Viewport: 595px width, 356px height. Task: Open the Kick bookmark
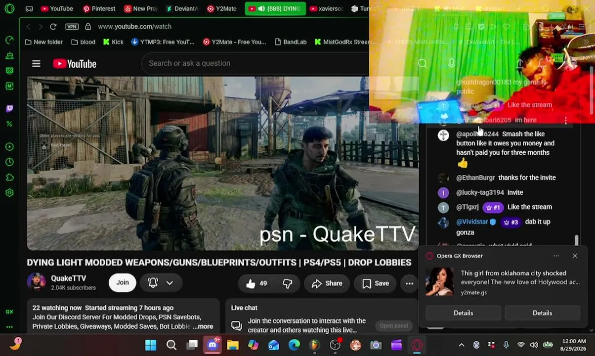click(113, 42)
